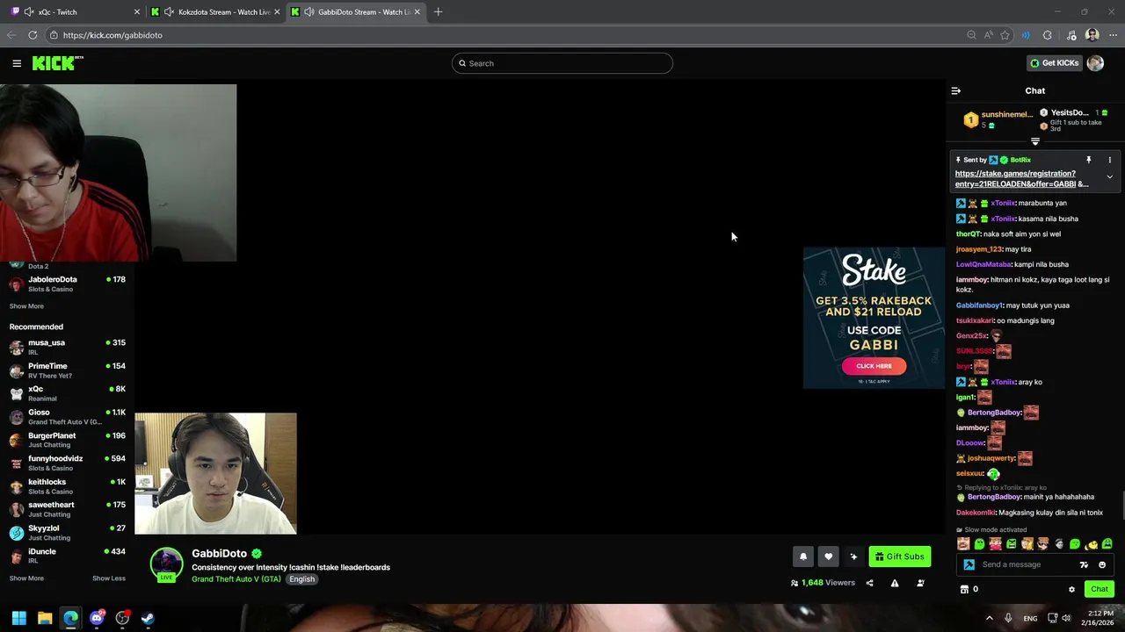The height and width of the screenshot is (632, 1125).
Task: Open a new browser tab
Action: [438, 11]
